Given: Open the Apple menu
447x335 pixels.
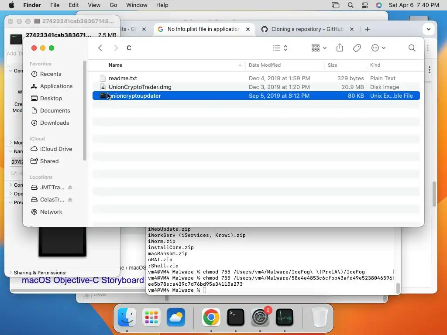Looking at the screenshot, I should pos(12,5).
